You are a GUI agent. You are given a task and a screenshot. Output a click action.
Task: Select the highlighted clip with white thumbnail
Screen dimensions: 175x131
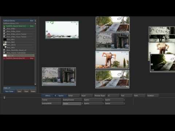point(19,55)
